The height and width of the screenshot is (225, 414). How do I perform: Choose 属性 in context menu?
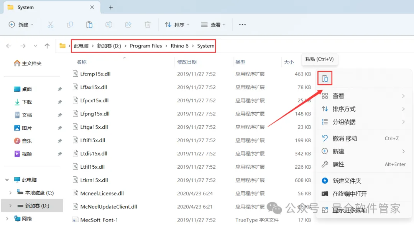click(363, 164)
